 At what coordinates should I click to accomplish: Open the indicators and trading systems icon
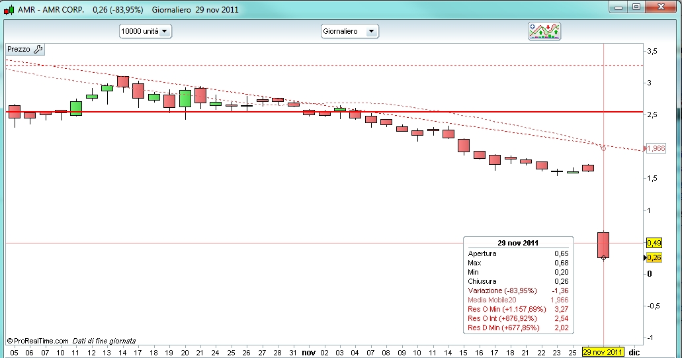(544, 31)
